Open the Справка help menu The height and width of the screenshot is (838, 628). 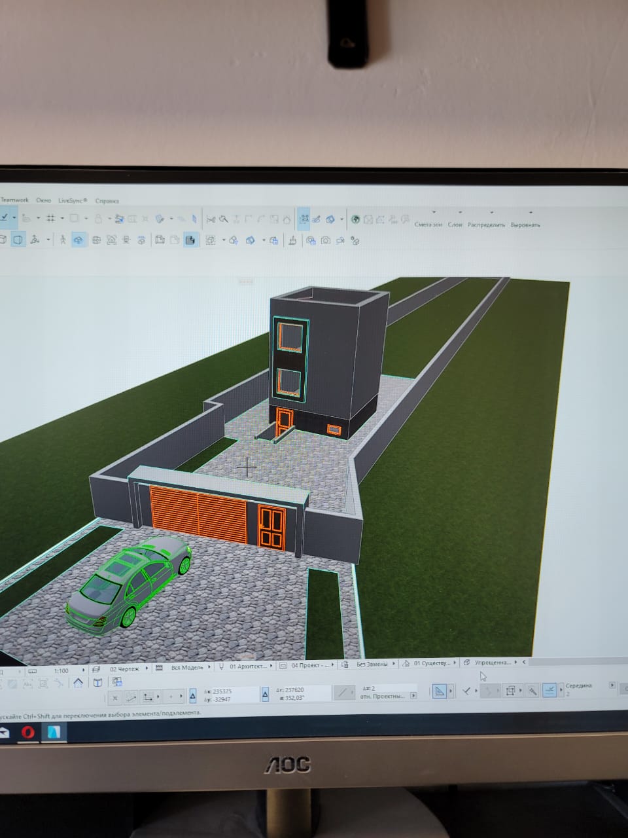coord(107,201)
